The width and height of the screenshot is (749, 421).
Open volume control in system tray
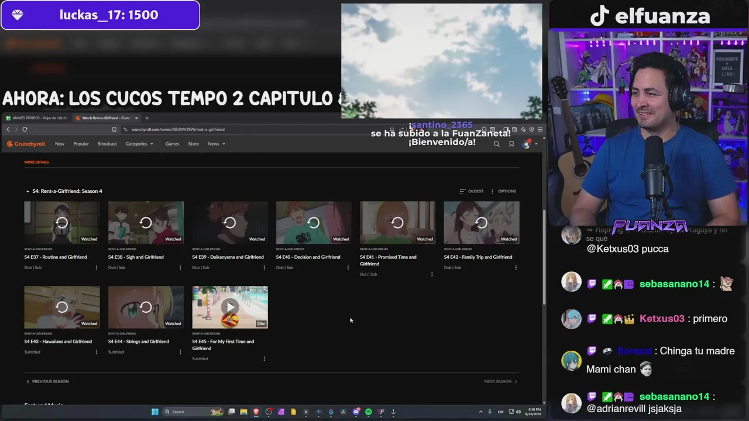point(518,412)
